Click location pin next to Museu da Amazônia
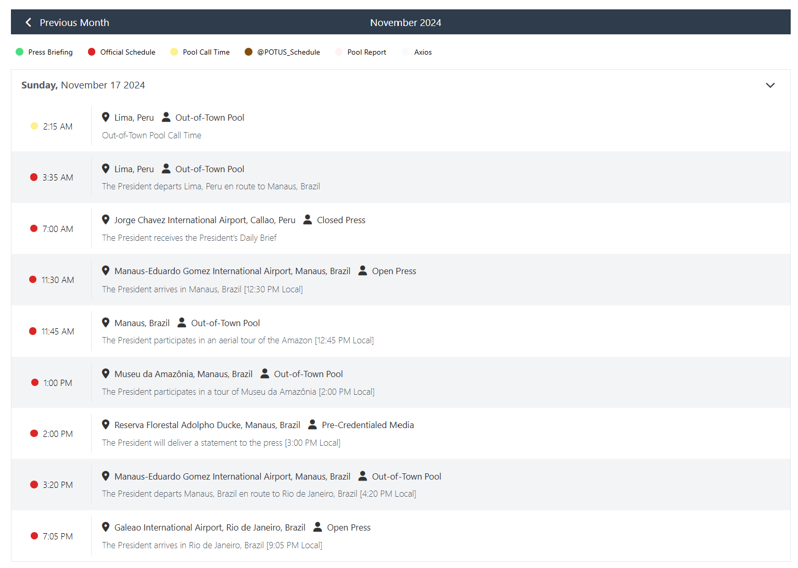Viewport: 798px width, 568px height. (x=106, y=373)
